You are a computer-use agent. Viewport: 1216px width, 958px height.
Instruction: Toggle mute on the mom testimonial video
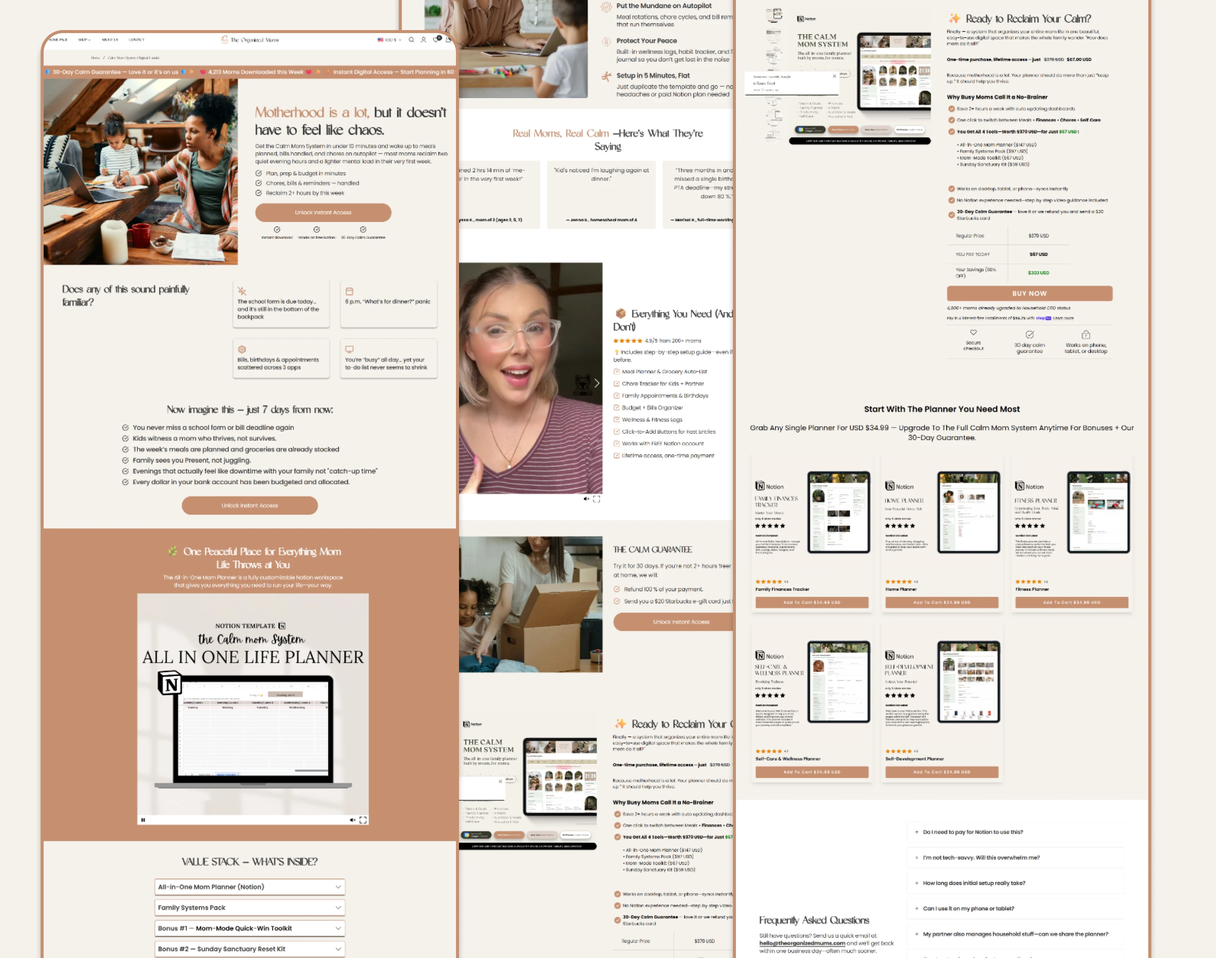(x=587, y=499)
